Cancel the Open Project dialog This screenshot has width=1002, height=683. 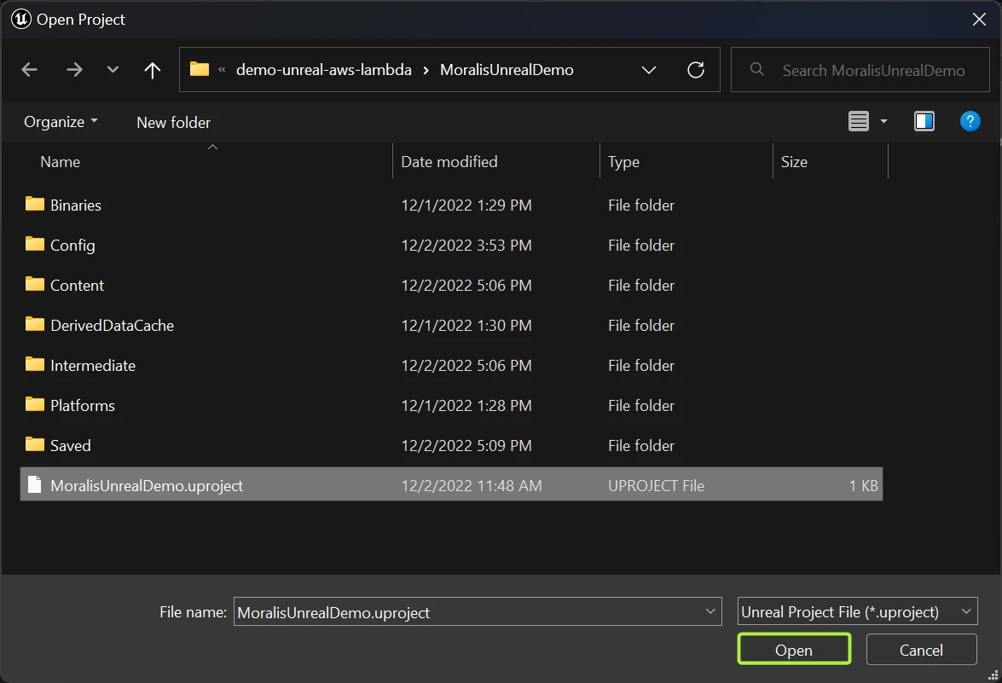(921, 650)
